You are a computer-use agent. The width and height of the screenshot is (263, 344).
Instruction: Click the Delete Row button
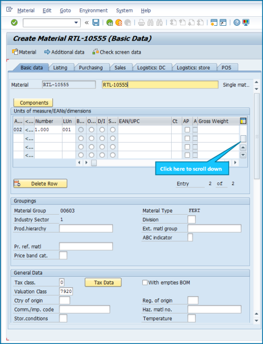(40, 184)
